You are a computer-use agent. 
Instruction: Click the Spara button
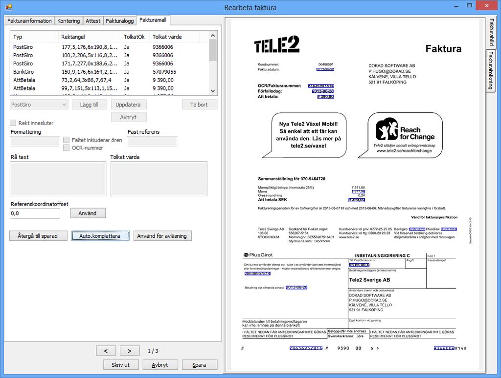tap(200, 365)
